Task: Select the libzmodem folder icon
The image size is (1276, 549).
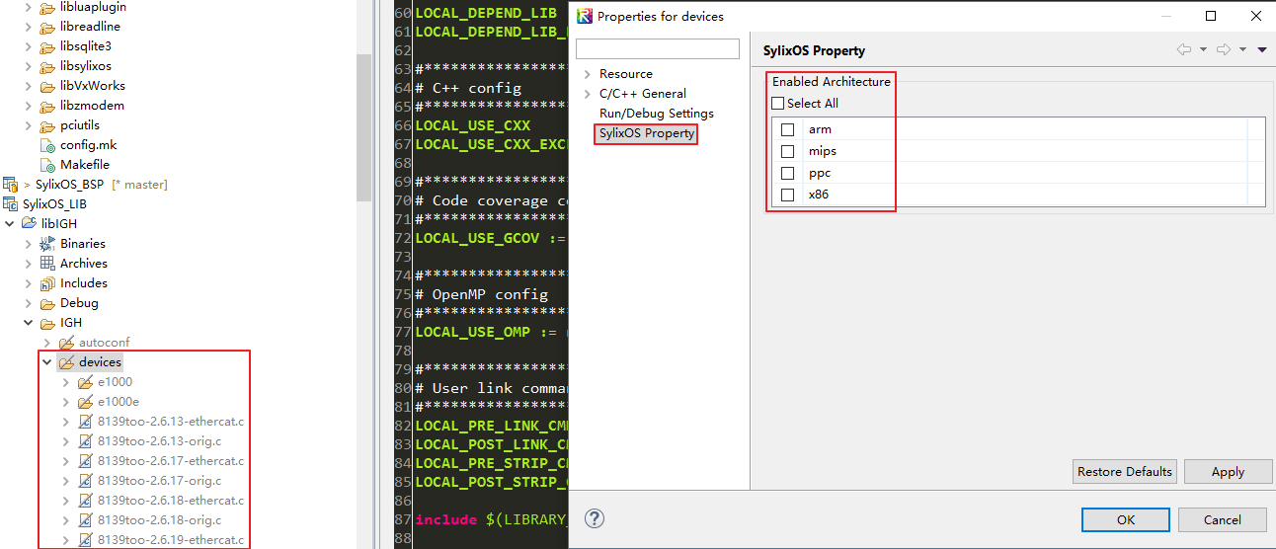Action: click(x=47, y=106)
